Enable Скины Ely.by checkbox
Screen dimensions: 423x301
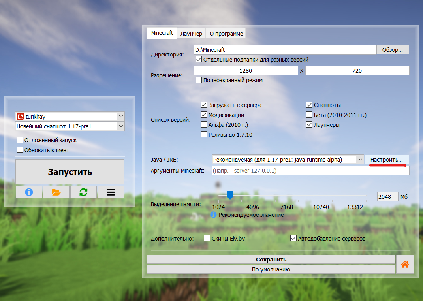207,239
